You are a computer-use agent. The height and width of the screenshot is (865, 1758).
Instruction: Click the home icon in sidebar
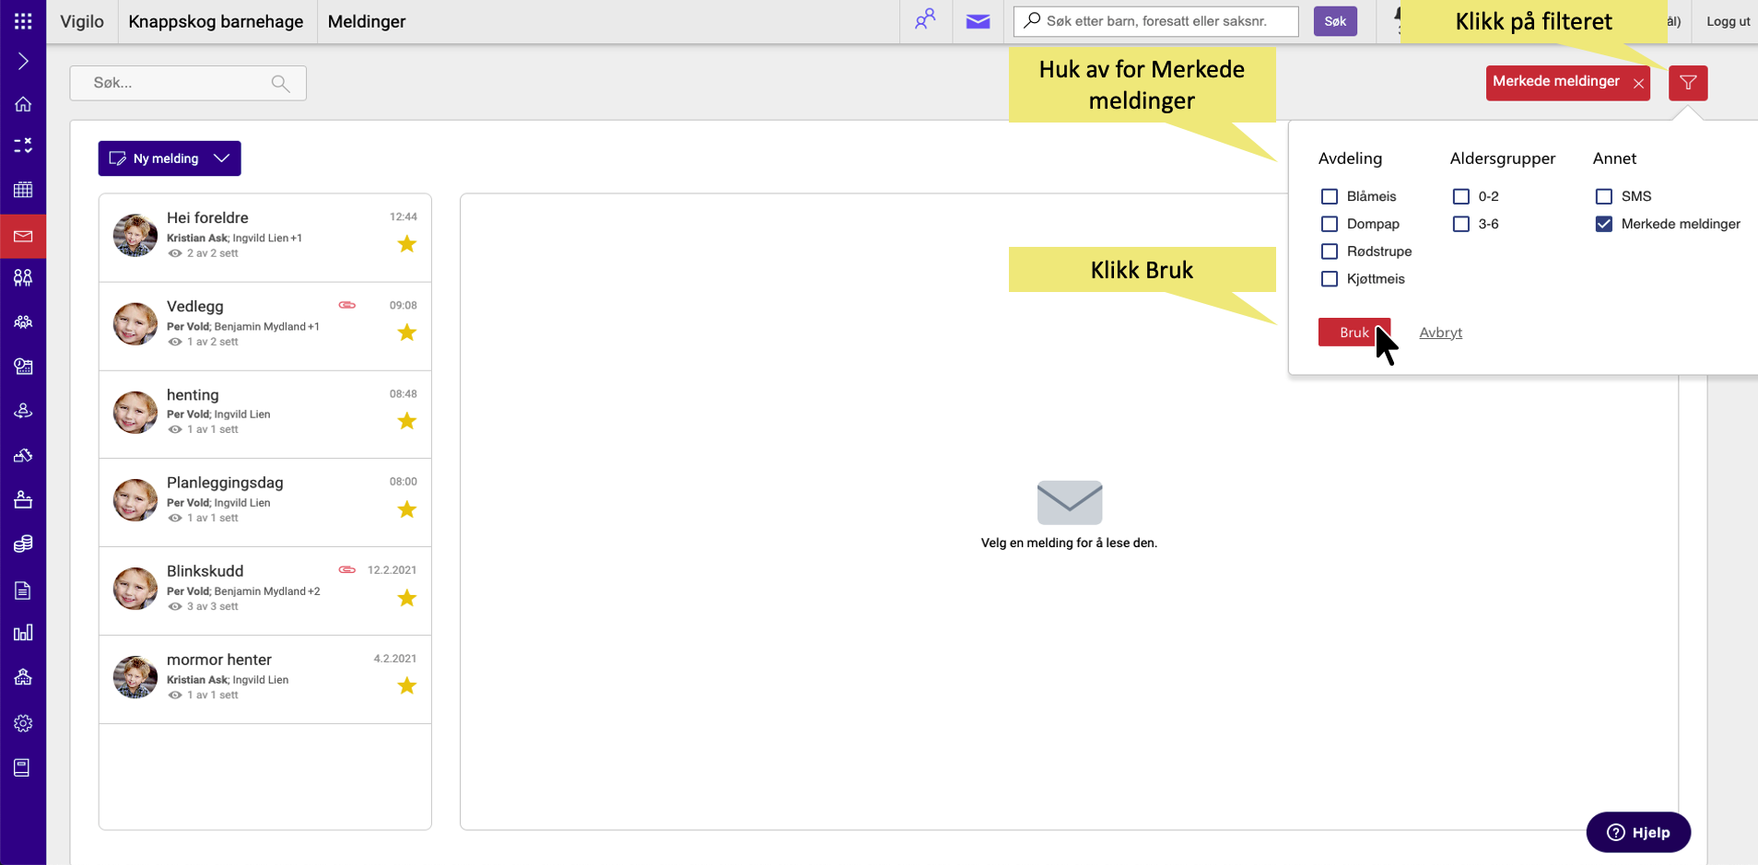(23, 104)
